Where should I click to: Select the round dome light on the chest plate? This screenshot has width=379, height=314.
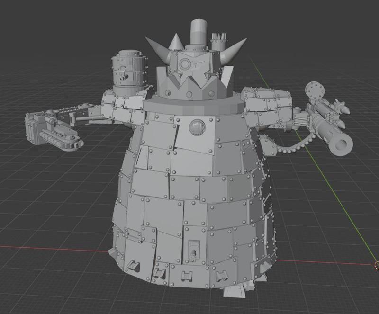tap(197, 127)
